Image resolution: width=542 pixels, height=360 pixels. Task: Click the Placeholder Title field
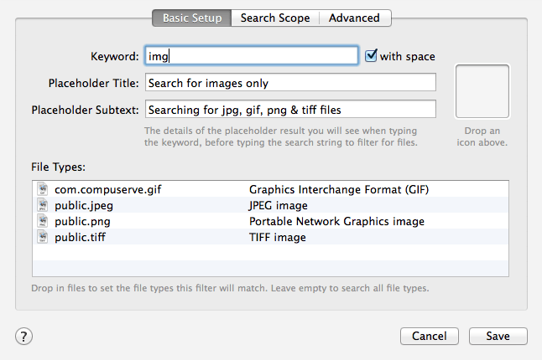(x=290, y=82)
